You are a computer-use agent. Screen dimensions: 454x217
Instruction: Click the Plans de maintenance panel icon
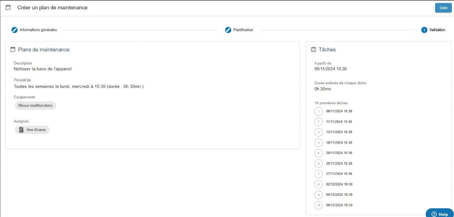13,50
